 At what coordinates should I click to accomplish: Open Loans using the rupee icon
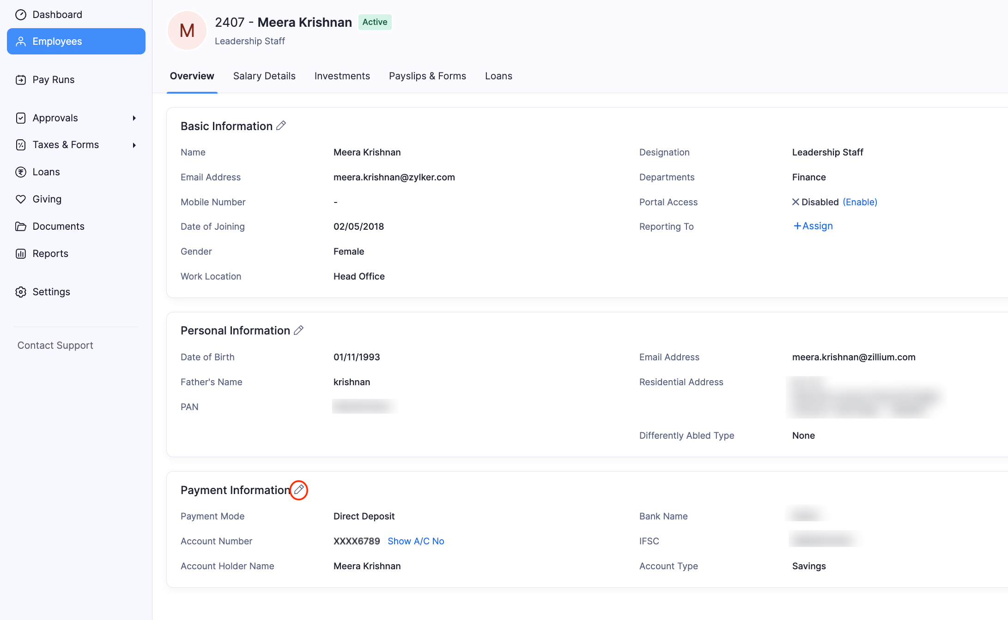click(x=21, y=172)
